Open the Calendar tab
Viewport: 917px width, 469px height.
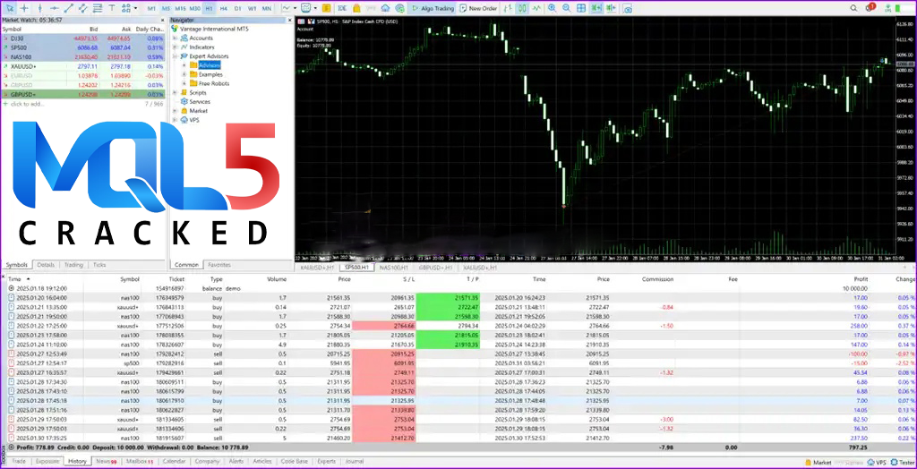pyautogui.click(x=174, y=462)
